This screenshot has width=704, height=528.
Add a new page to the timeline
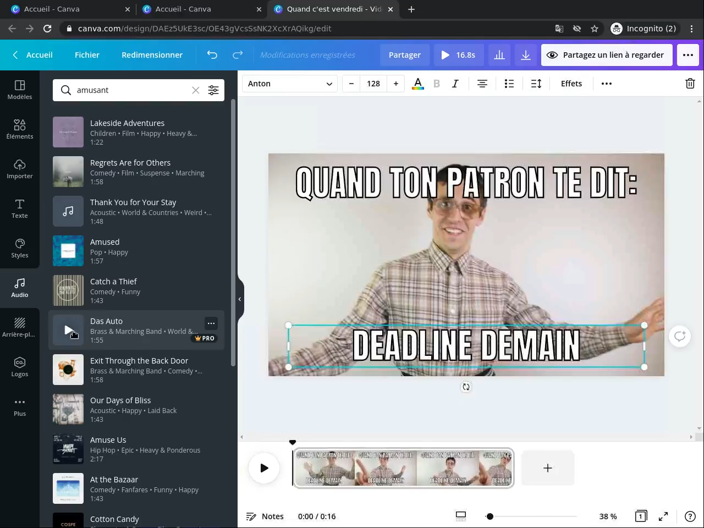pyautogui.click(x=548, y=468)
